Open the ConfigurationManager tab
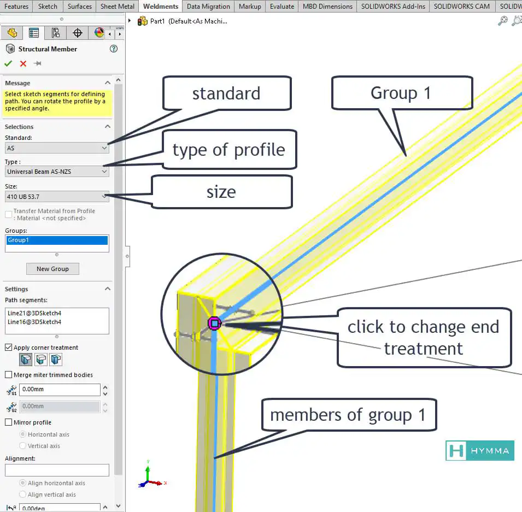 (x=56, y=33)
